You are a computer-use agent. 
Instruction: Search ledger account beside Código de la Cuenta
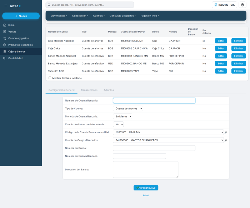coord(226,132)
